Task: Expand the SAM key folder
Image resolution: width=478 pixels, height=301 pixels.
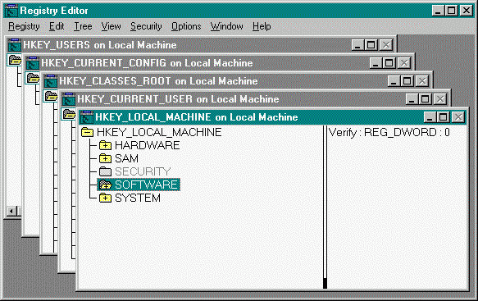Action: (x=105, y=158)
